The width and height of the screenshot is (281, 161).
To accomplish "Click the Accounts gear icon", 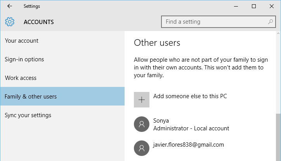I will (x=10, y=22).
